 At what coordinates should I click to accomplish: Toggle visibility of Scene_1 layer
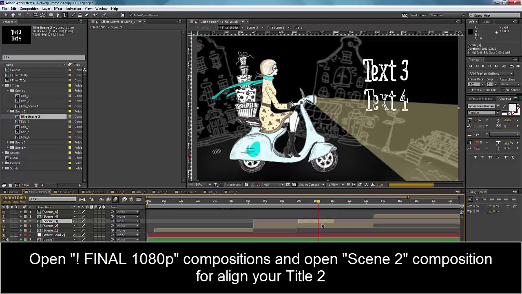(x=4, y=230)
